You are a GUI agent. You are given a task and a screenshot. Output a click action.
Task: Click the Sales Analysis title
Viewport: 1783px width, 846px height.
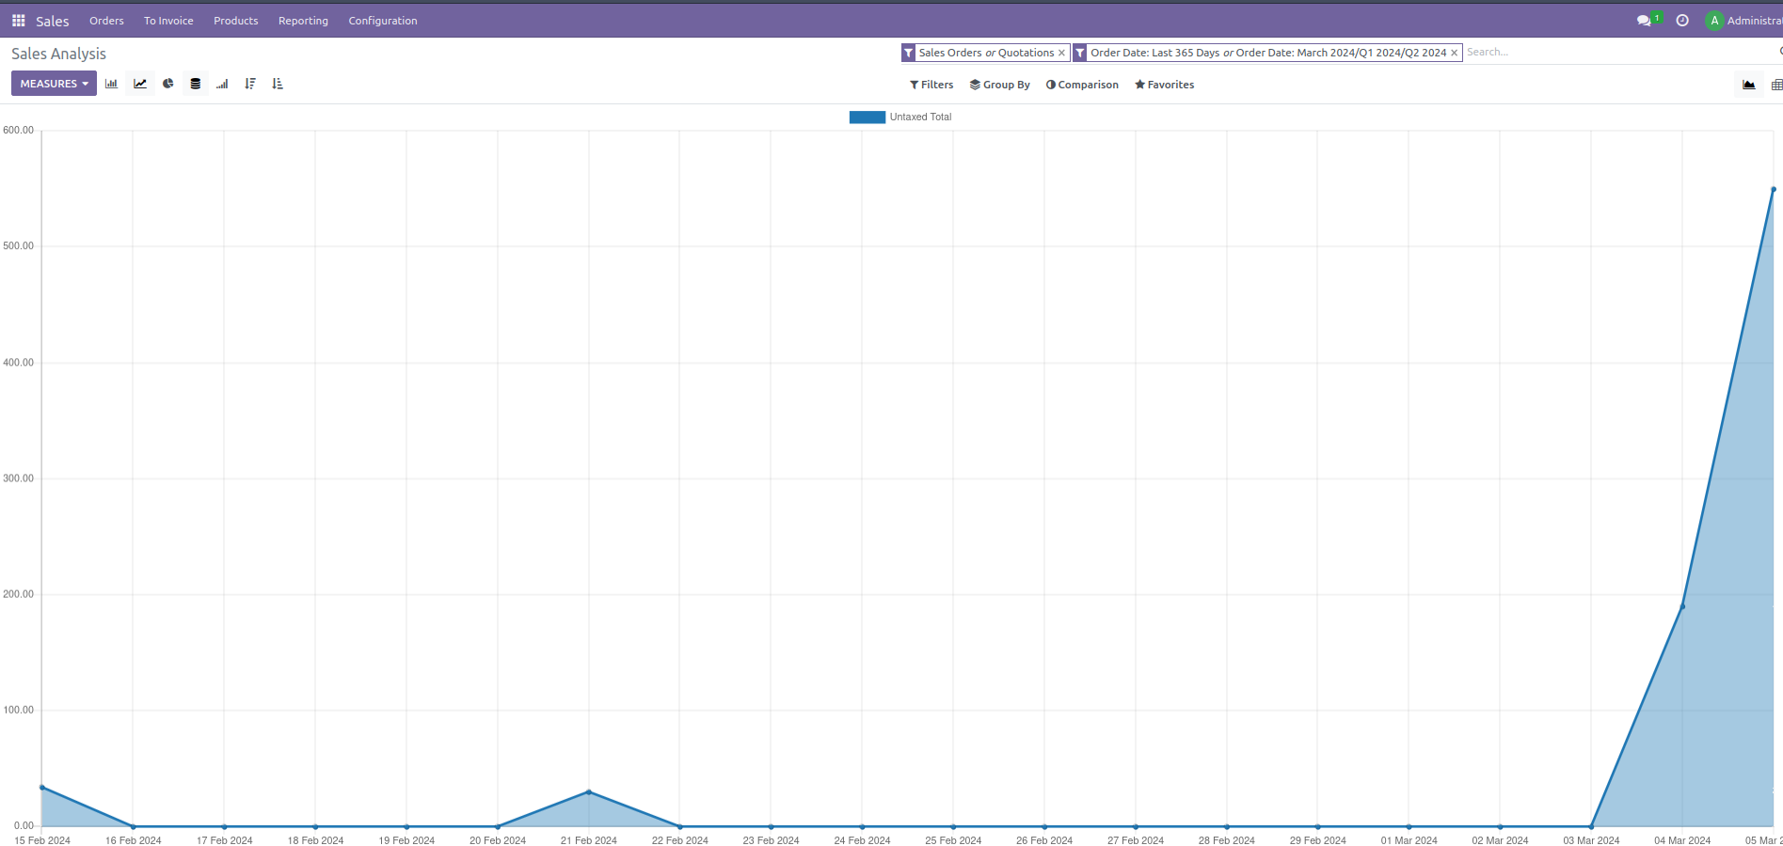[58, 54]
